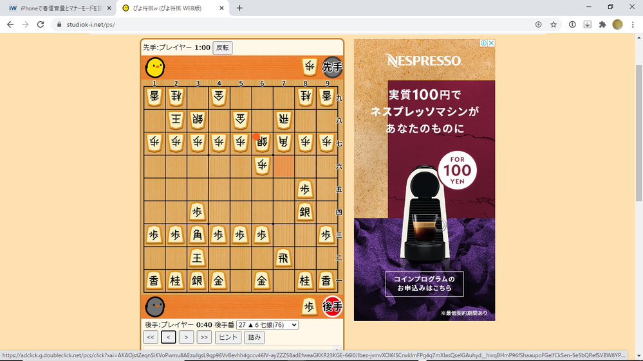Screen dimensions: 643x361
Task: Open the page zoom icon in address bar
Action: tap(539, 24)
